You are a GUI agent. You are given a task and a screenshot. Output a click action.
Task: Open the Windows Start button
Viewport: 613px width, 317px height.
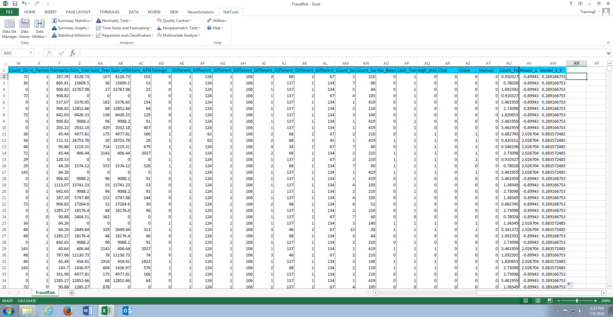click(x=9, y=310)
